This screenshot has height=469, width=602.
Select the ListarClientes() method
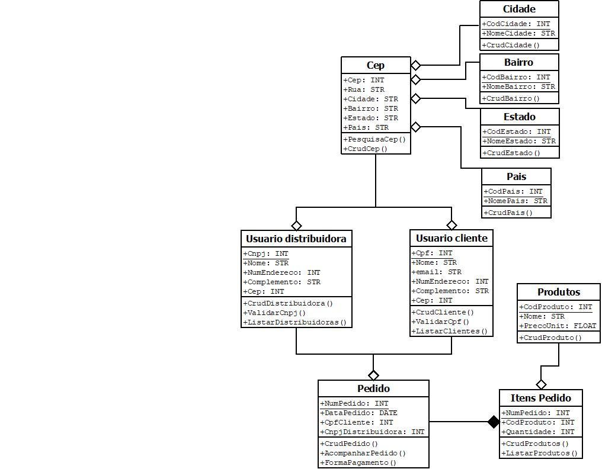(451, 331)
